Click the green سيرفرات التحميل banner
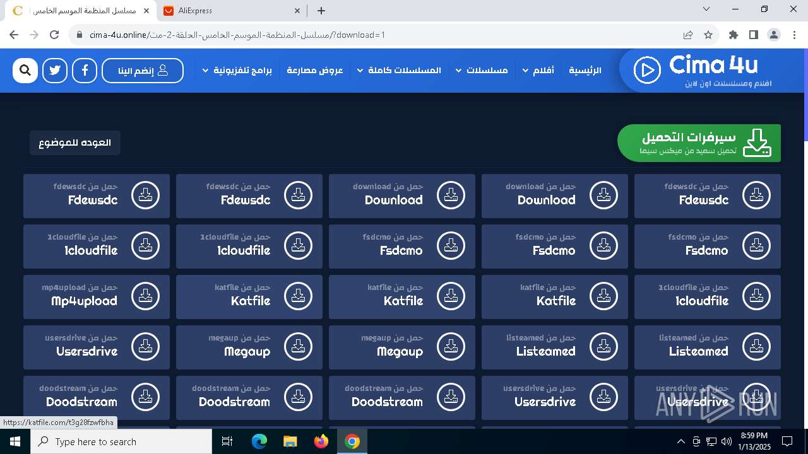808x454 pixels. point(699,143)
